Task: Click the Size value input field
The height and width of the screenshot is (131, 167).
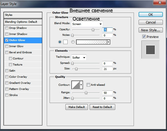Action: 107,69
